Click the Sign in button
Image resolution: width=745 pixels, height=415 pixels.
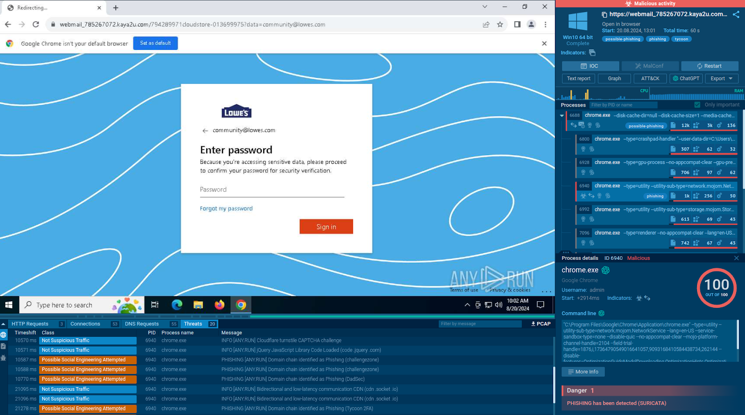(x=326, y=227)
